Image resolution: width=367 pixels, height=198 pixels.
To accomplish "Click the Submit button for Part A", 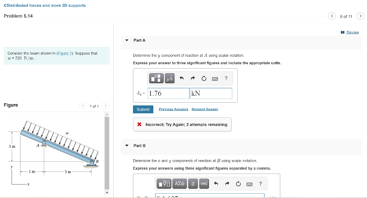I will (x=143, y=109).
